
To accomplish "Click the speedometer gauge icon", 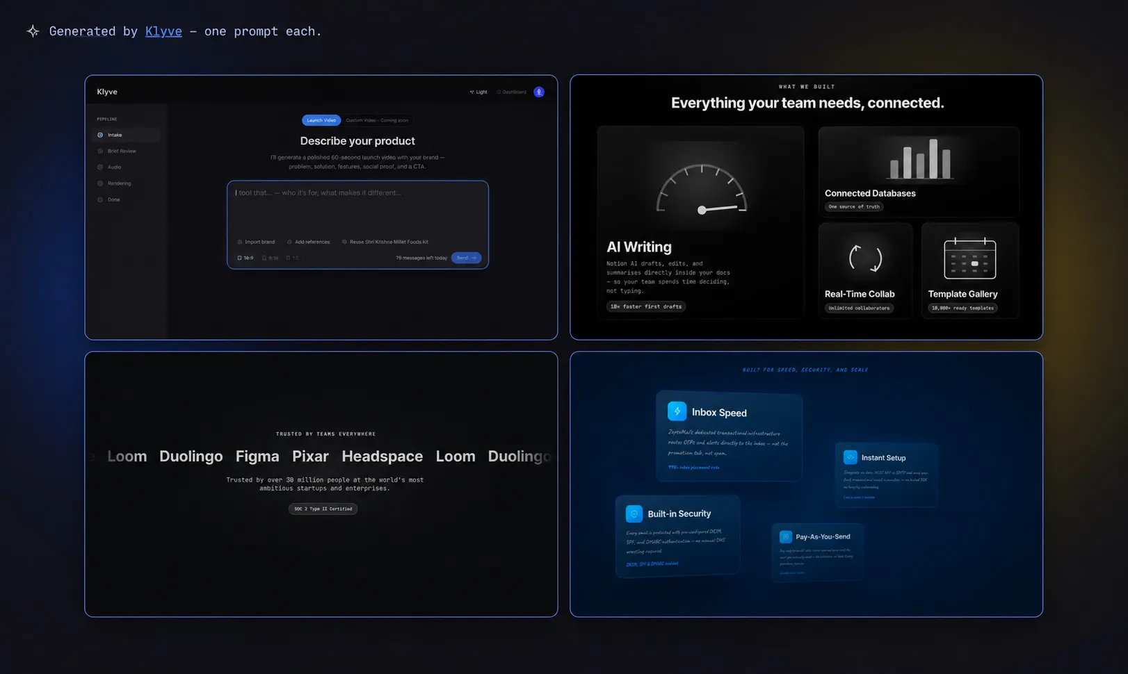I will pos(702,189).
